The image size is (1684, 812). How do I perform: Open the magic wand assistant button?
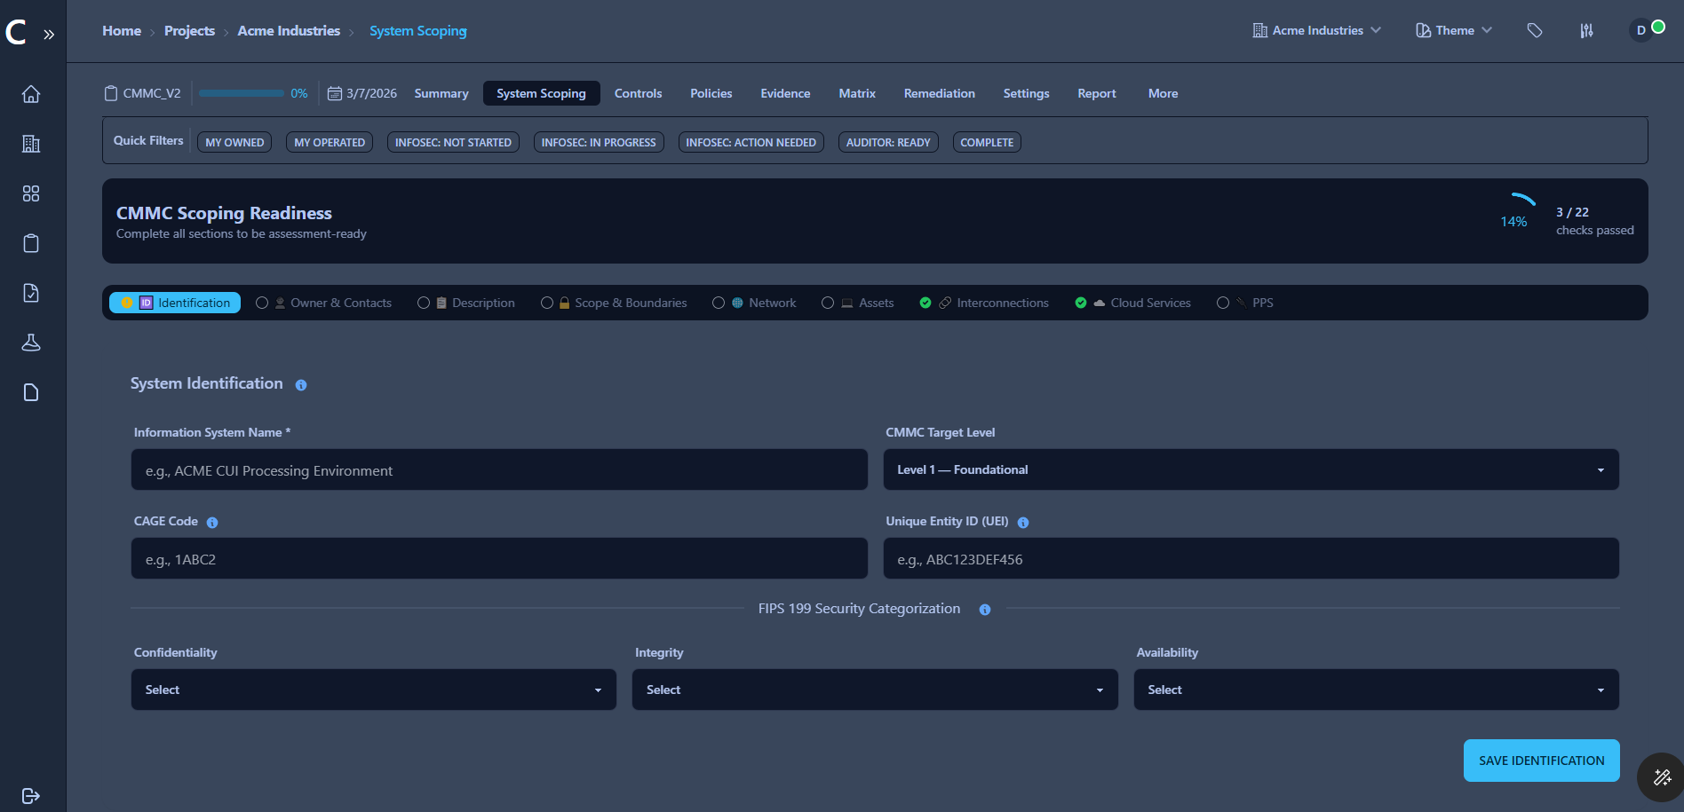(1662, 777)
